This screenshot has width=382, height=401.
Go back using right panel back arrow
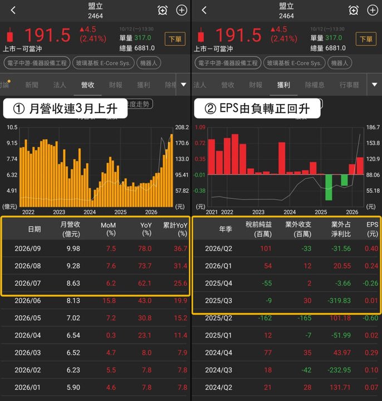(204, 11)
